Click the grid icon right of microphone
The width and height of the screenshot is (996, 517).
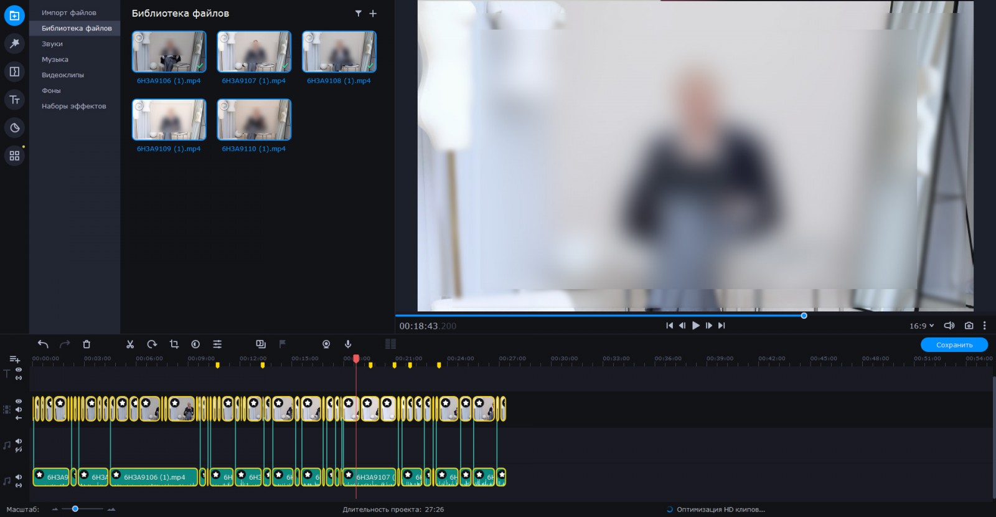pos(391,344)
